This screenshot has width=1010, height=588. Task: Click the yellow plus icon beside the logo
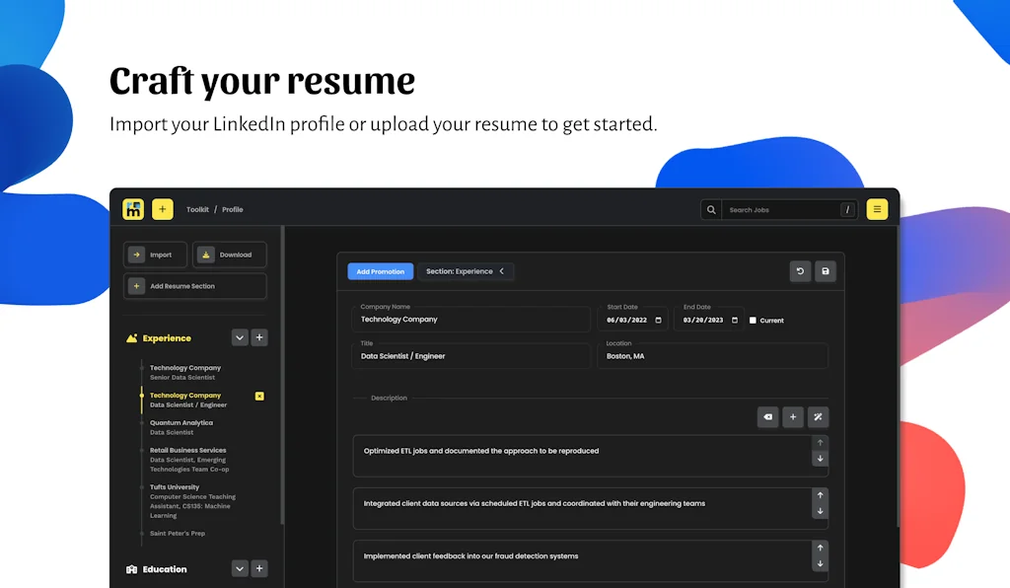tap(162, 209)
